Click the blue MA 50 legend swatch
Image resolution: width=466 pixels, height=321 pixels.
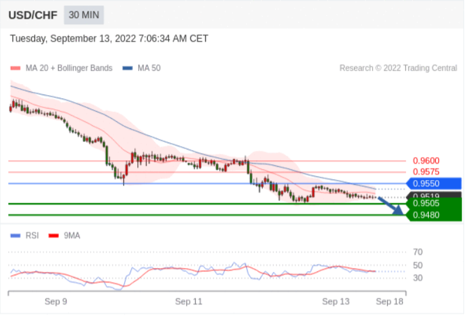(127, 68)
